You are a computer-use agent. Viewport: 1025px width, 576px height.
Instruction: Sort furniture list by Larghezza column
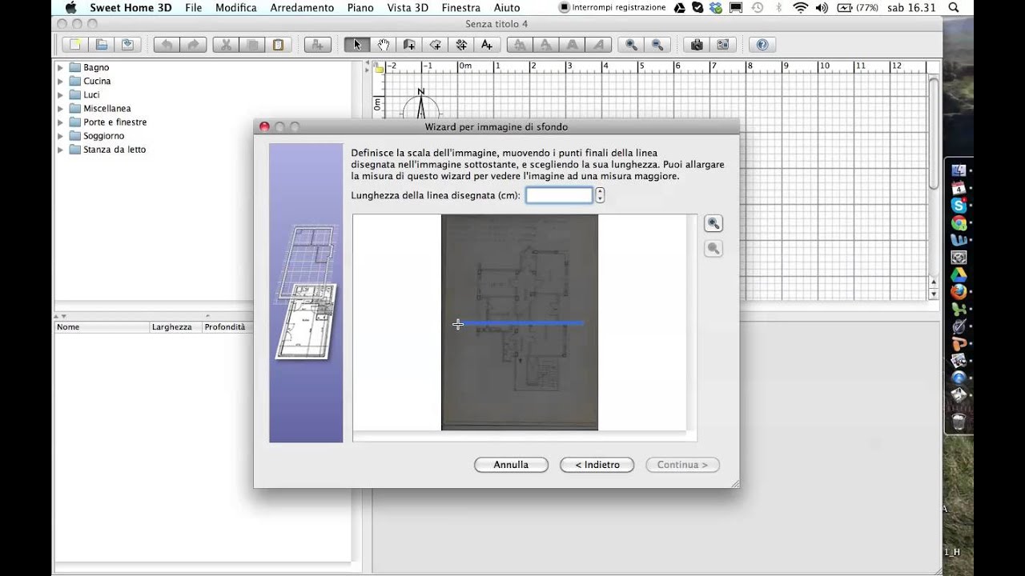click(x=175, y=327)
